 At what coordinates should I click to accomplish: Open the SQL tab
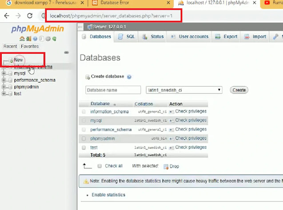tap(126, 36)
